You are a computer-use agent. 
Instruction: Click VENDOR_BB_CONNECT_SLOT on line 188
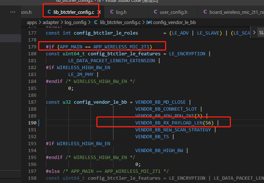click(166, 109)
